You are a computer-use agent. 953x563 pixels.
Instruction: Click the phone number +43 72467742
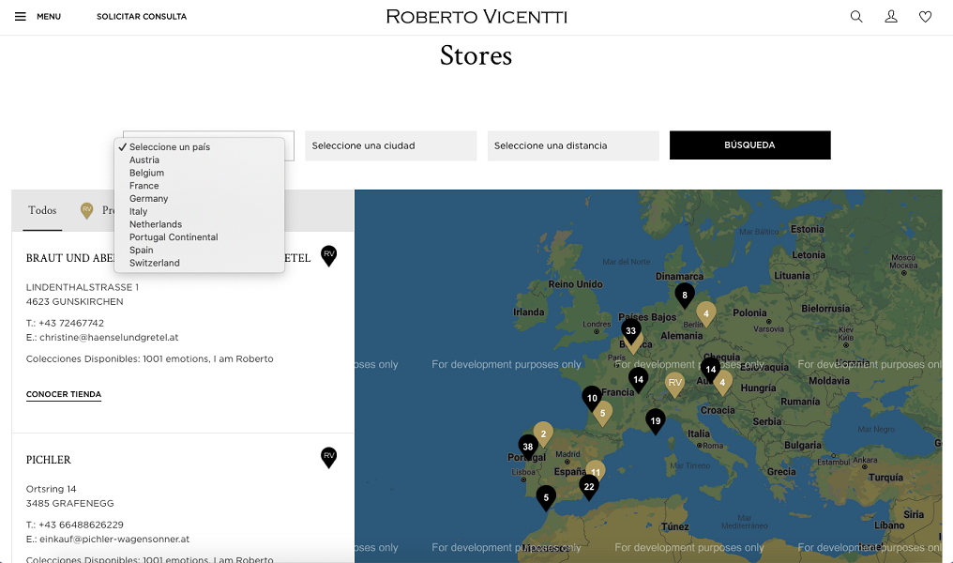click(71, 323)
